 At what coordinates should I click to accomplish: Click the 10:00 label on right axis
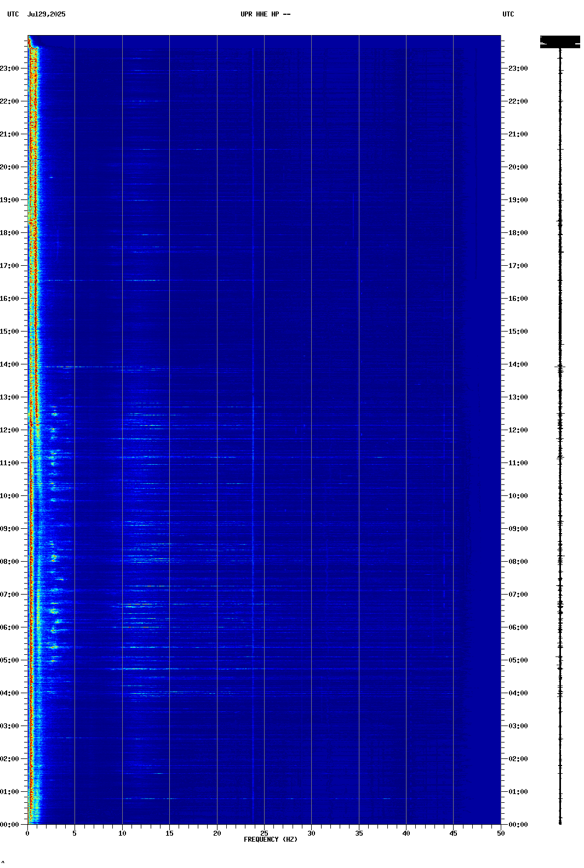point(518,496)
